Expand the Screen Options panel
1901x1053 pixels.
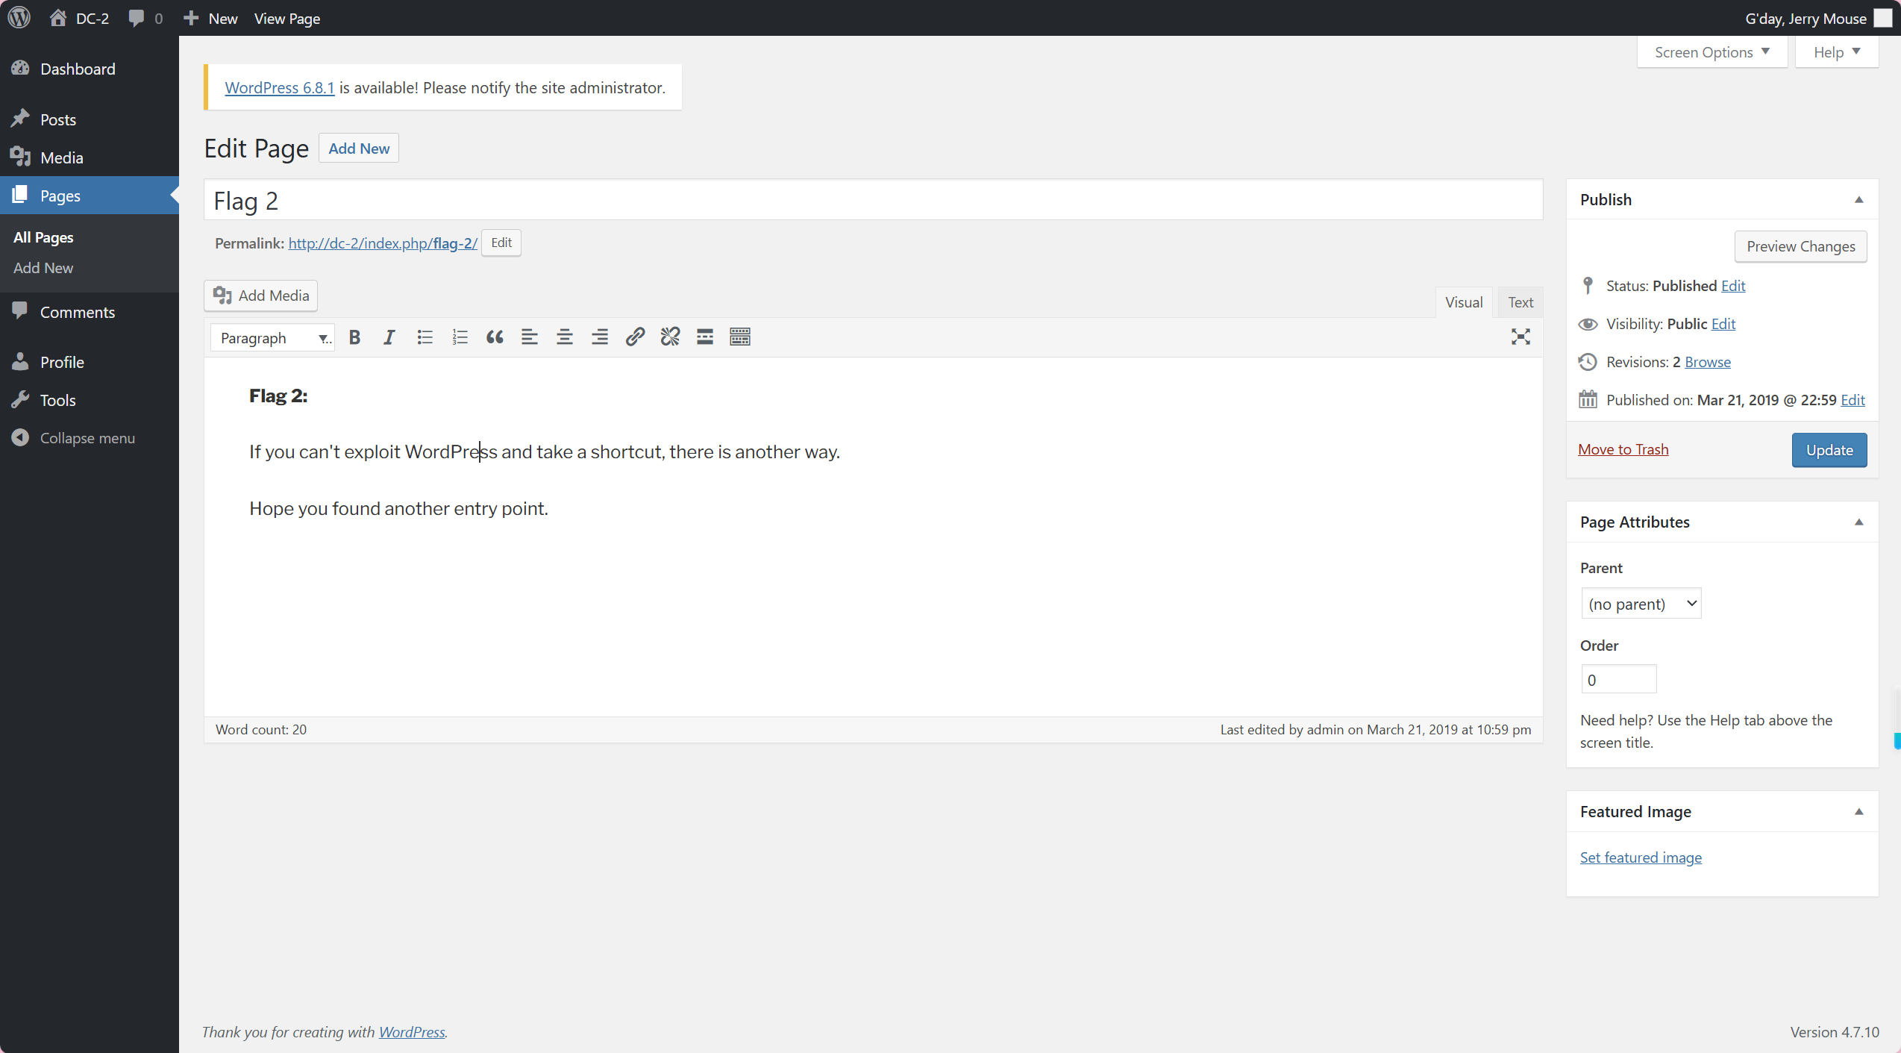(1711, 52)
